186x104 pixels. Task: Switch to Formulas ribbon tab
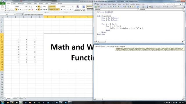29,3
